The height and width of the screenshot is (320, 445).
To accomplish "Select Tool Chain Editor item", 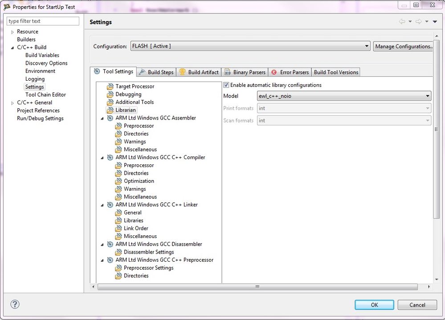I will pos(45,94).
